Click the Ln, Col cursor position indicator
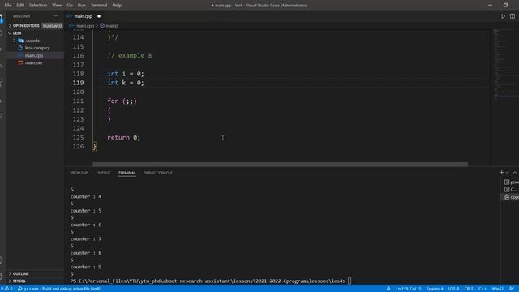519x292 pixels. (409, 289)
